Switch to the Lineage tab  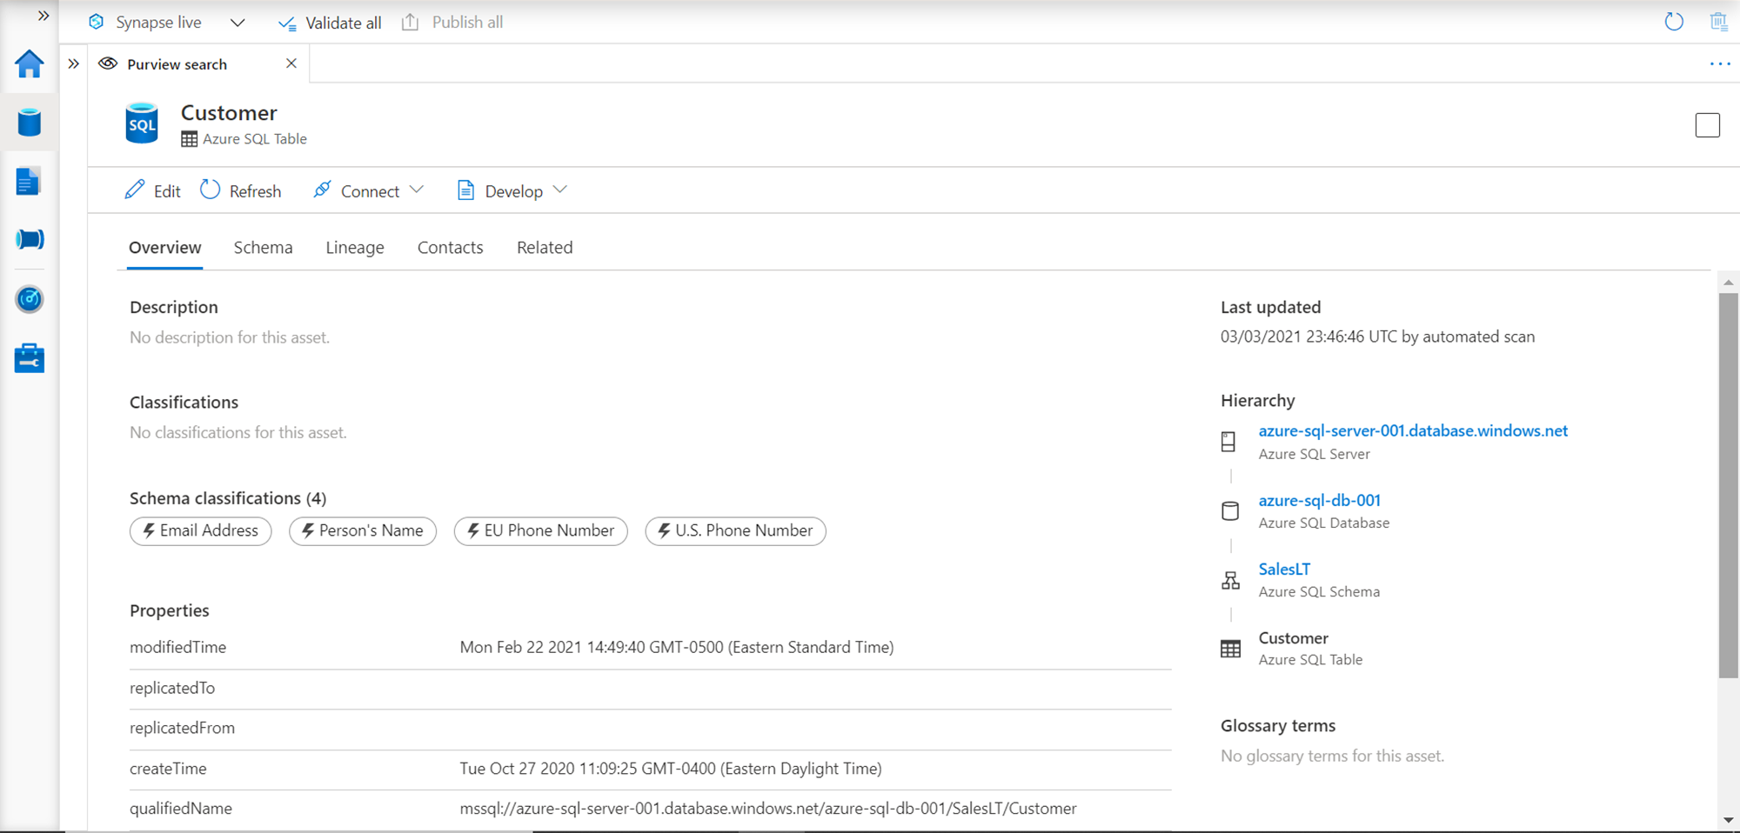355,248
